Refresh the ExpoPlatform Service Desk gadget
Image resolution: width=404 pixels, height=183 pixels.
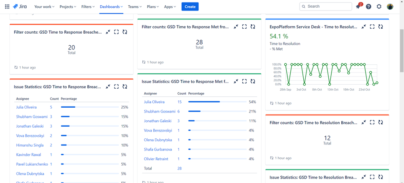(x=381, y=27)
